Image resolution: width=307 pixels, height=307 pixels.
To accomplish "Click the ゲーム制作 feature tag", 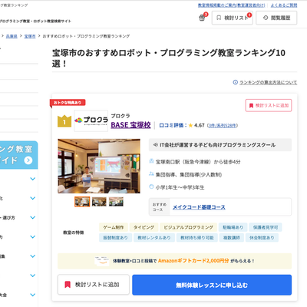I will point(114,227).
